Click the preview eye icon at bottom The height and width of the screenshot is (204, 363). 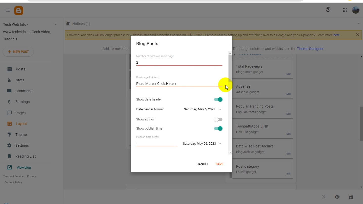pos(337,197)
